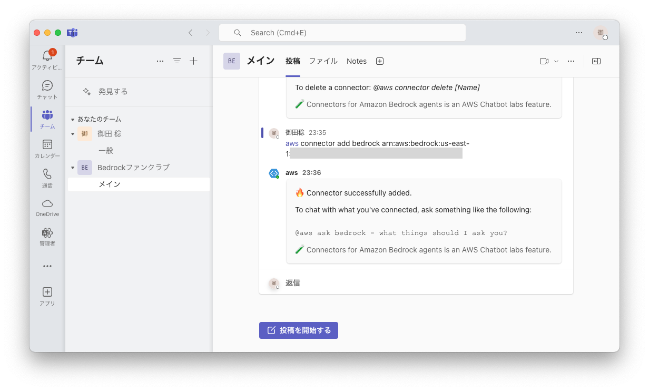Click 投稿を開始する button
Image resolution: width=649 pixels, height=391 pixels.
[x=299, y=330]
